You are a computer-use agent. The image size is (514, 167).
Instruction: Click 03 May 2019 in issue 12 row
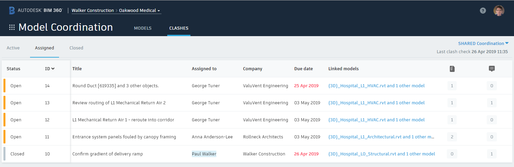click(x=307, y=120)
